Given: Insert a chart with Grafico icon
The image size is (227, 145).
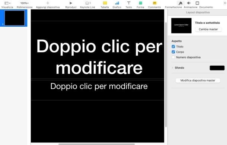Looking at the screenshot, I should click(117, 3).
